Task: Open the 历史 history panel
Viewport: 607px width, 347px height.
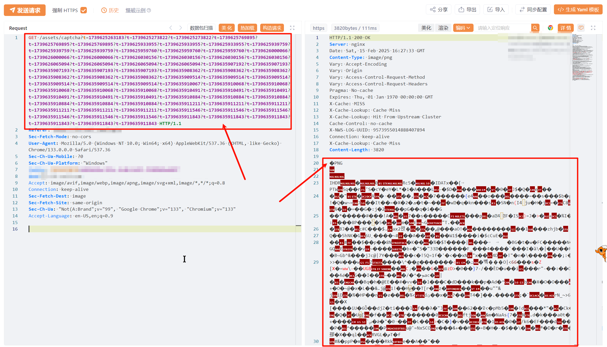Action: [110, 10]
